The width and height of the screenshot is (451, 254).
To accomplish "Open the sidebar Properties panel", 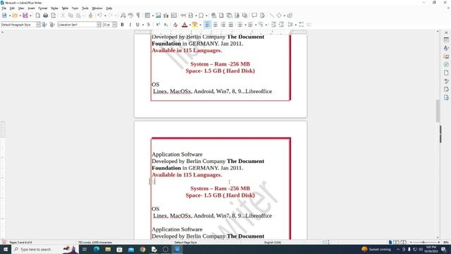I will point(446,40).
